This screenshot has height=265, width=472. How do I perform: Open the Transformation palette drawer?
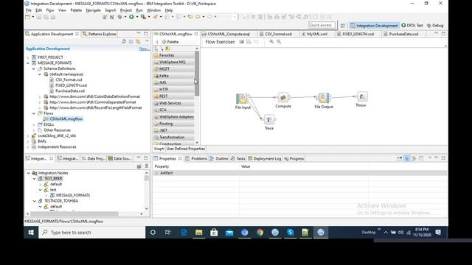click(x=174, y=138)
